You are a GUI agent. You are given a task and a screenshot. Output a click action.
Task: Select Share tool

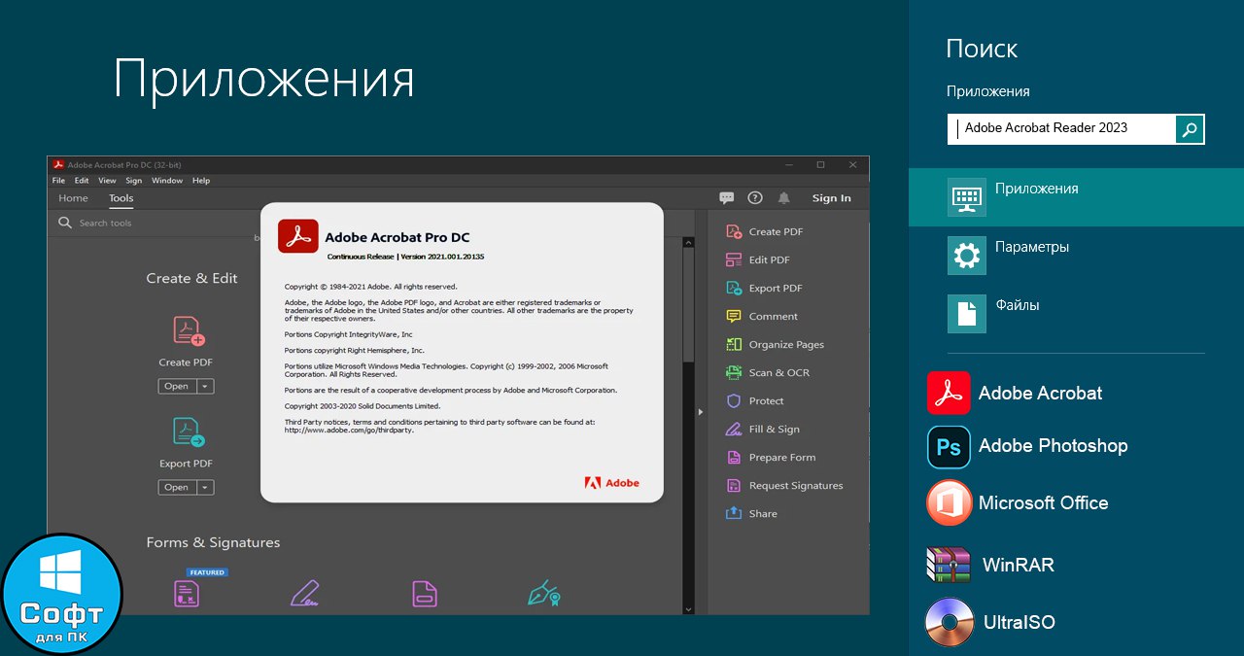[x=751, y=513]
